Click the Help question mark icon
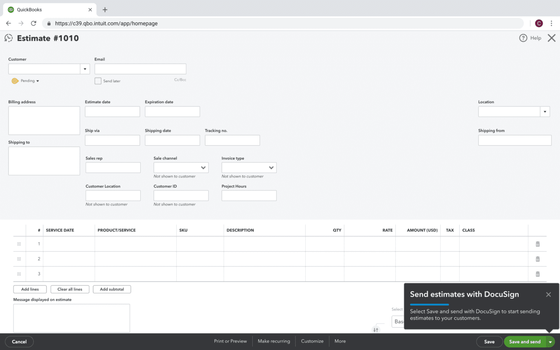Screen dimensions: 560x350 (x=523, y=38)
